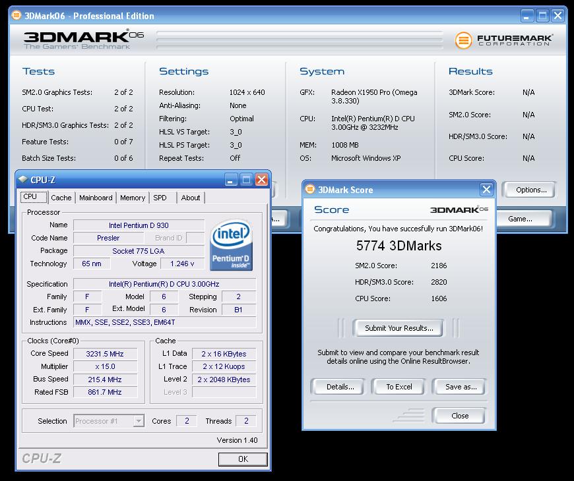Click the Technology value "65 nm"
The height and width of the screenshot is (481, 574).
pos(92,264)
